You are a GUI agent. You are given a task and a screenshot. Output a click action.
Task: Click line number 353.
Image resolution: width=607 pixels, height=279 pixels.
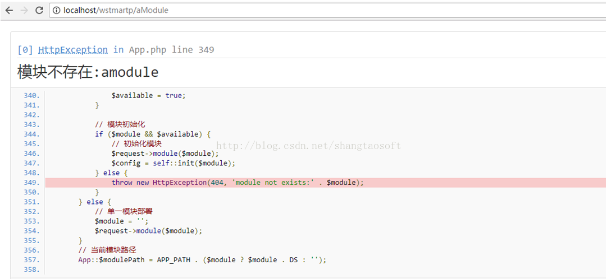pyautogui.click(x=31, y=221)
